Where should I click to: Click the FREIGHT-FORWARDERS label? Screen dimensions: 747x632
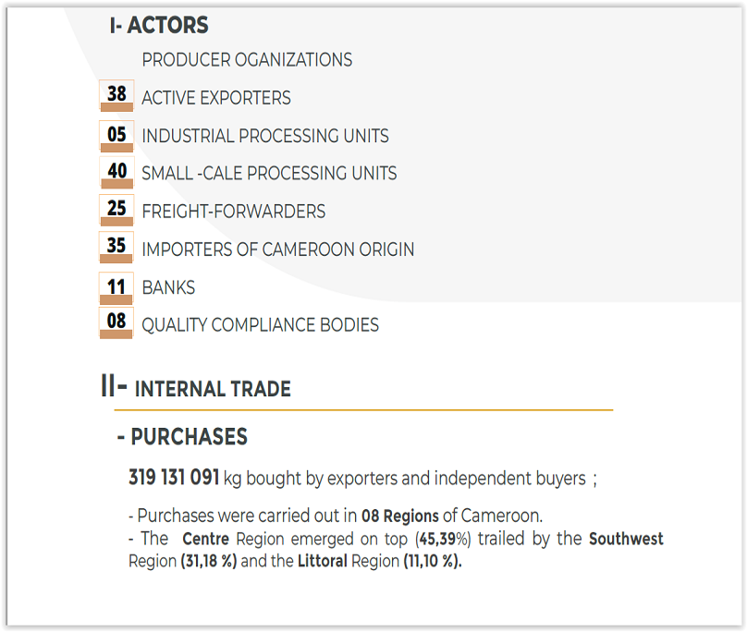234,212
